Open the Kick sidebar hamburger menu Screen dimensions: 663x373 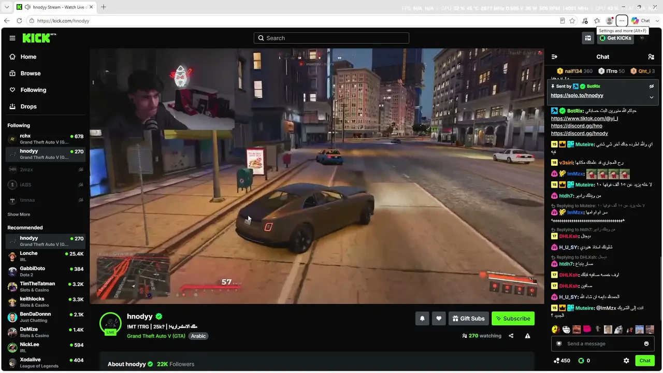(12, 38)
